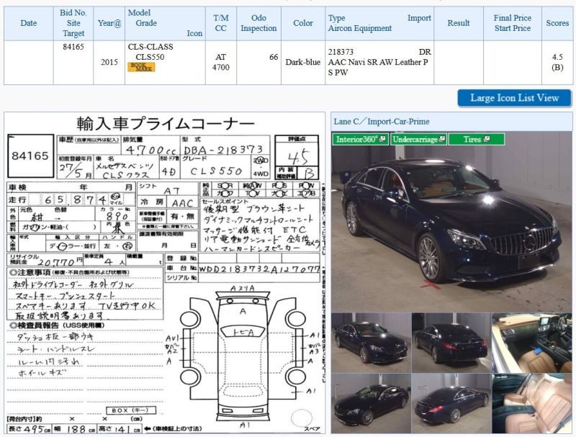Select the AT 4700 transmission cell
This screenshot has height=437, width=576.
221,63
